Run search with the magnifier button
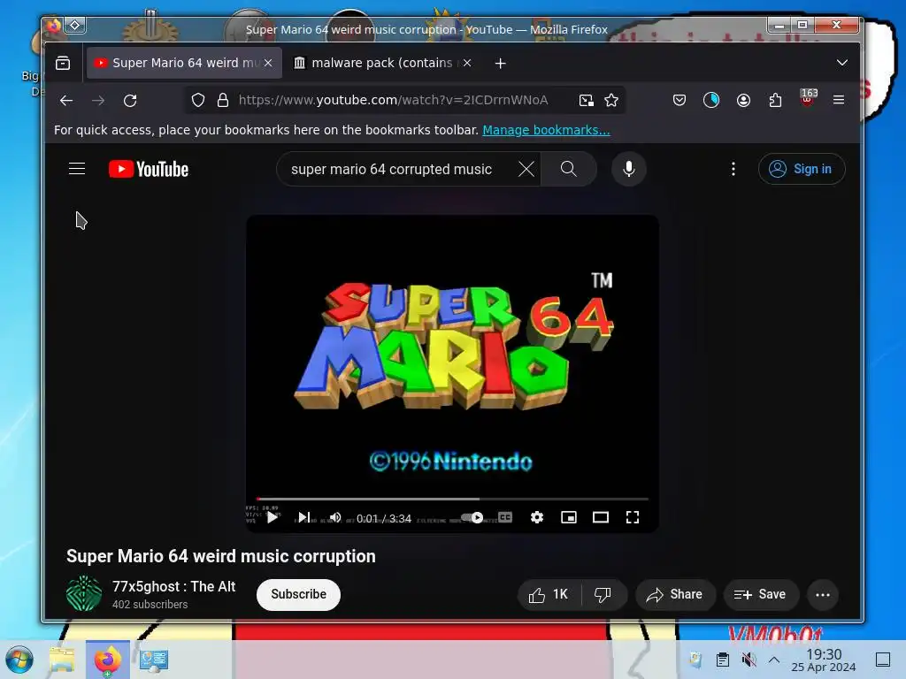Image resolution: width=906 pixels, height=679 pixels. (569, 169)
